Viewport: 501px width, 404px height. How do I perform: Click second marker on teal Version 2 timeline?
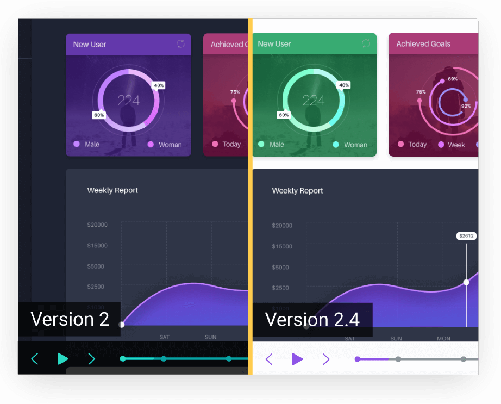164,359
